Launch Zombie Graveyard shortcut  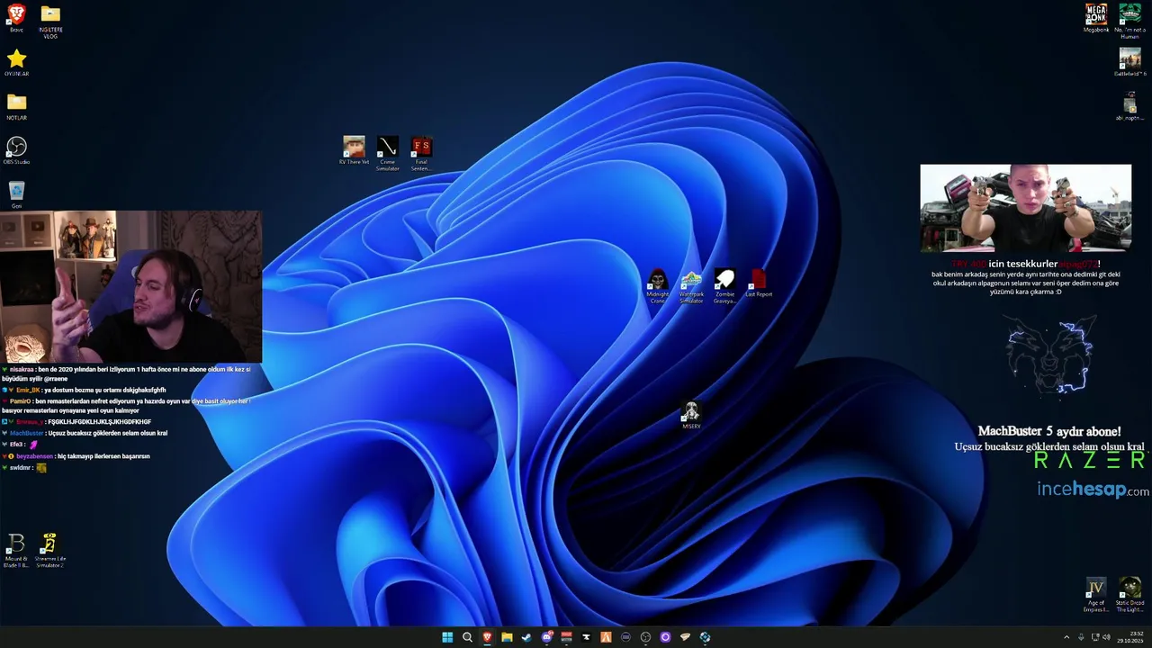(724, 286)
